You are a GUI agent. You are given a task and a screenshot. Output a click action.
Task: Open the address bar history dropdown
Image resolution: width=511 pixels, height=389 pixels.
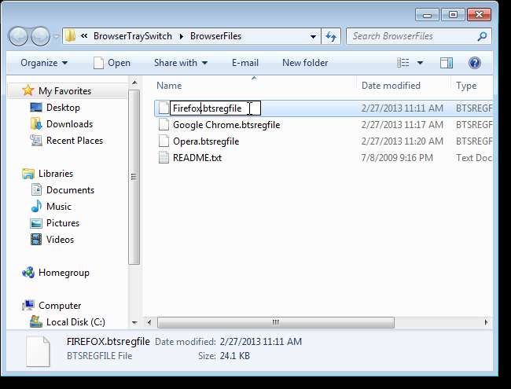[313, 36]
